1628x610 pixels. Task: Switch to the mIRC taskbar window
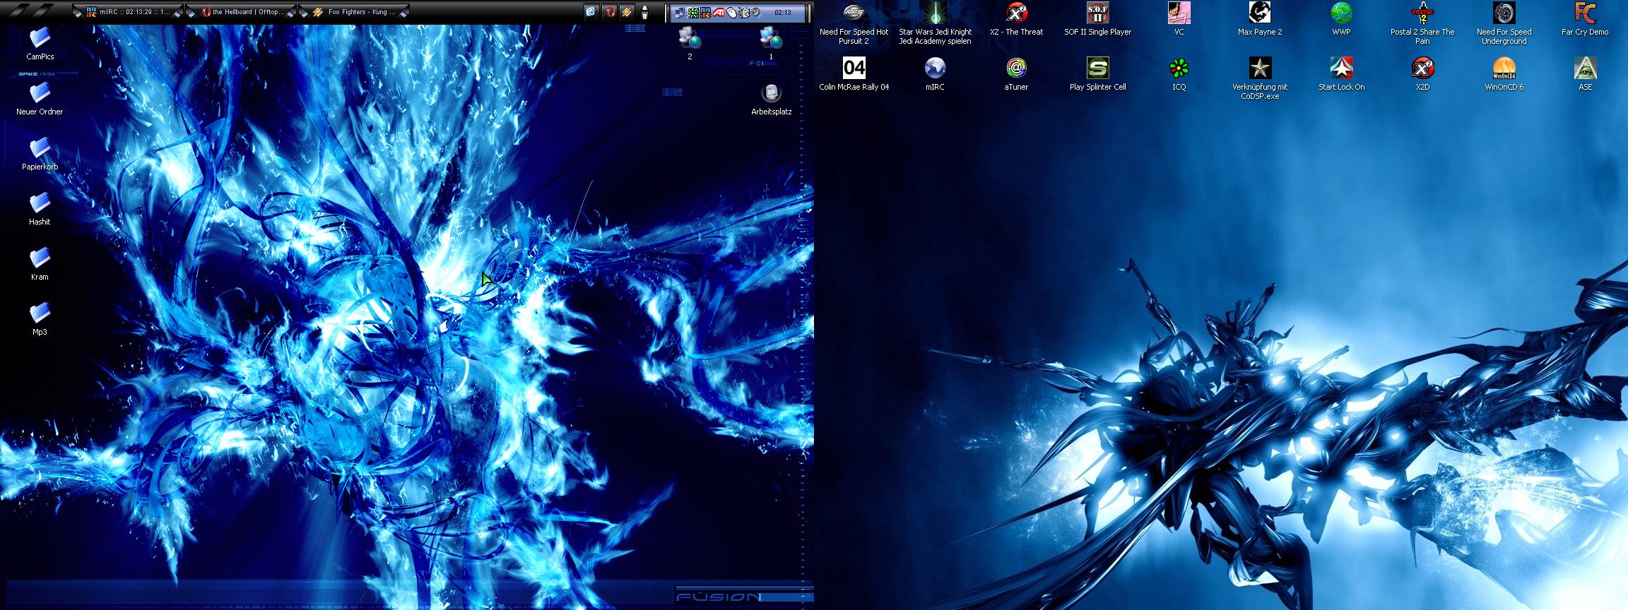pos(128,12)
